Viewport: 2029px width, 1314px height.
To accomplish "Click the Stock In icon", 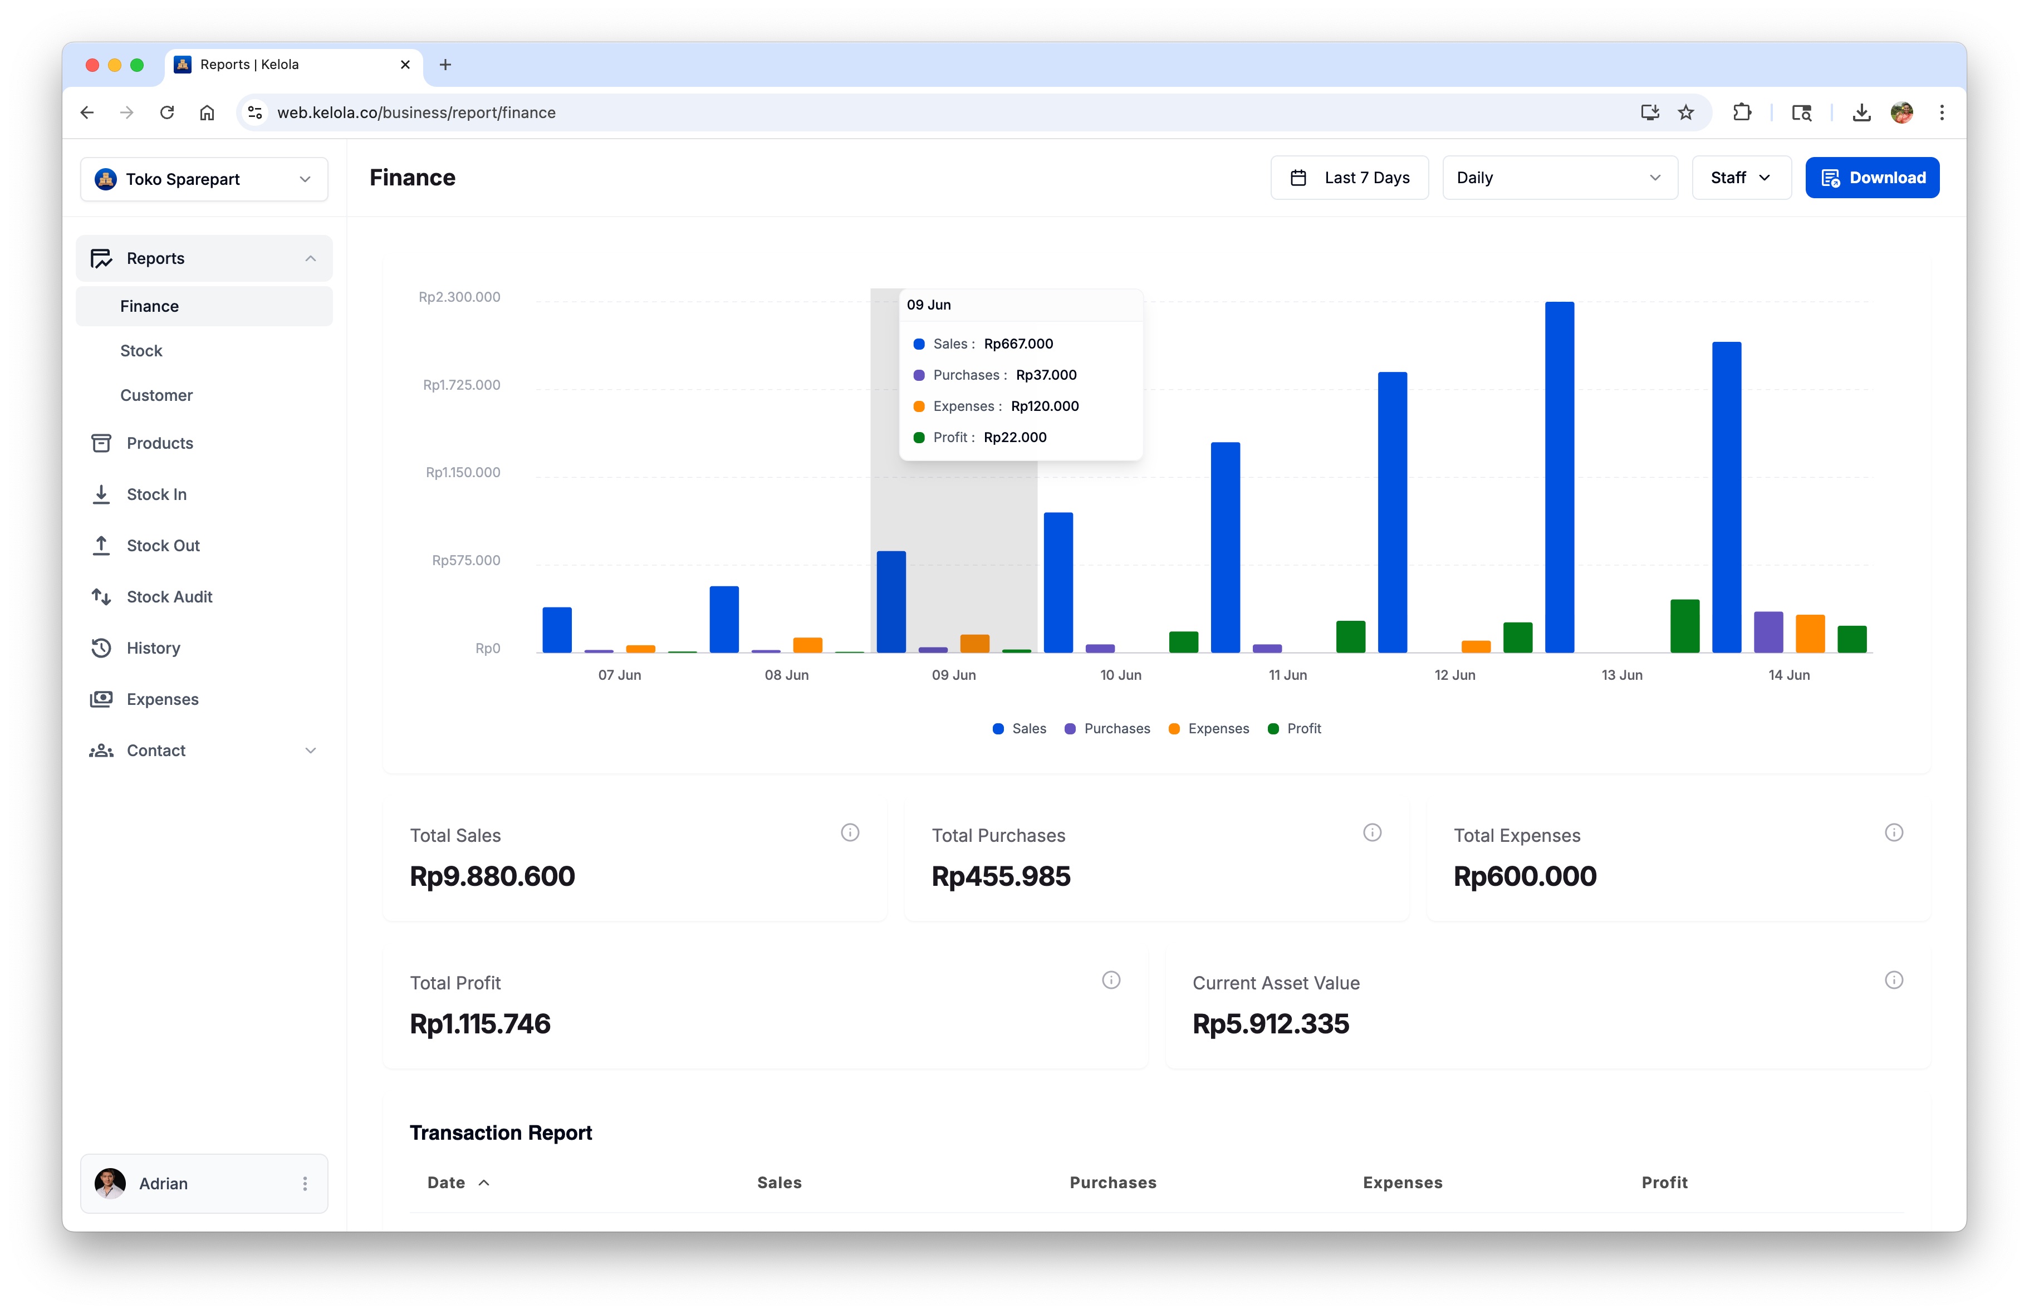I will (101, 494).
